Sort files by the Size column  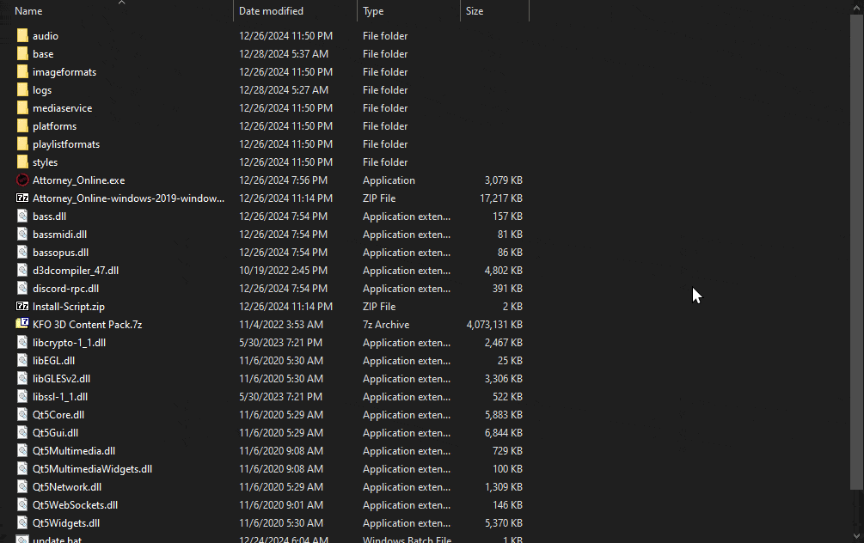(x=475, y=11)
